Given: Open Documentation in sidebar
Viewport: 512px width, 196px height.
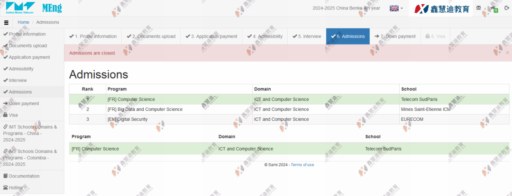Looking at the screenshot, I should [x=32, y=176].
